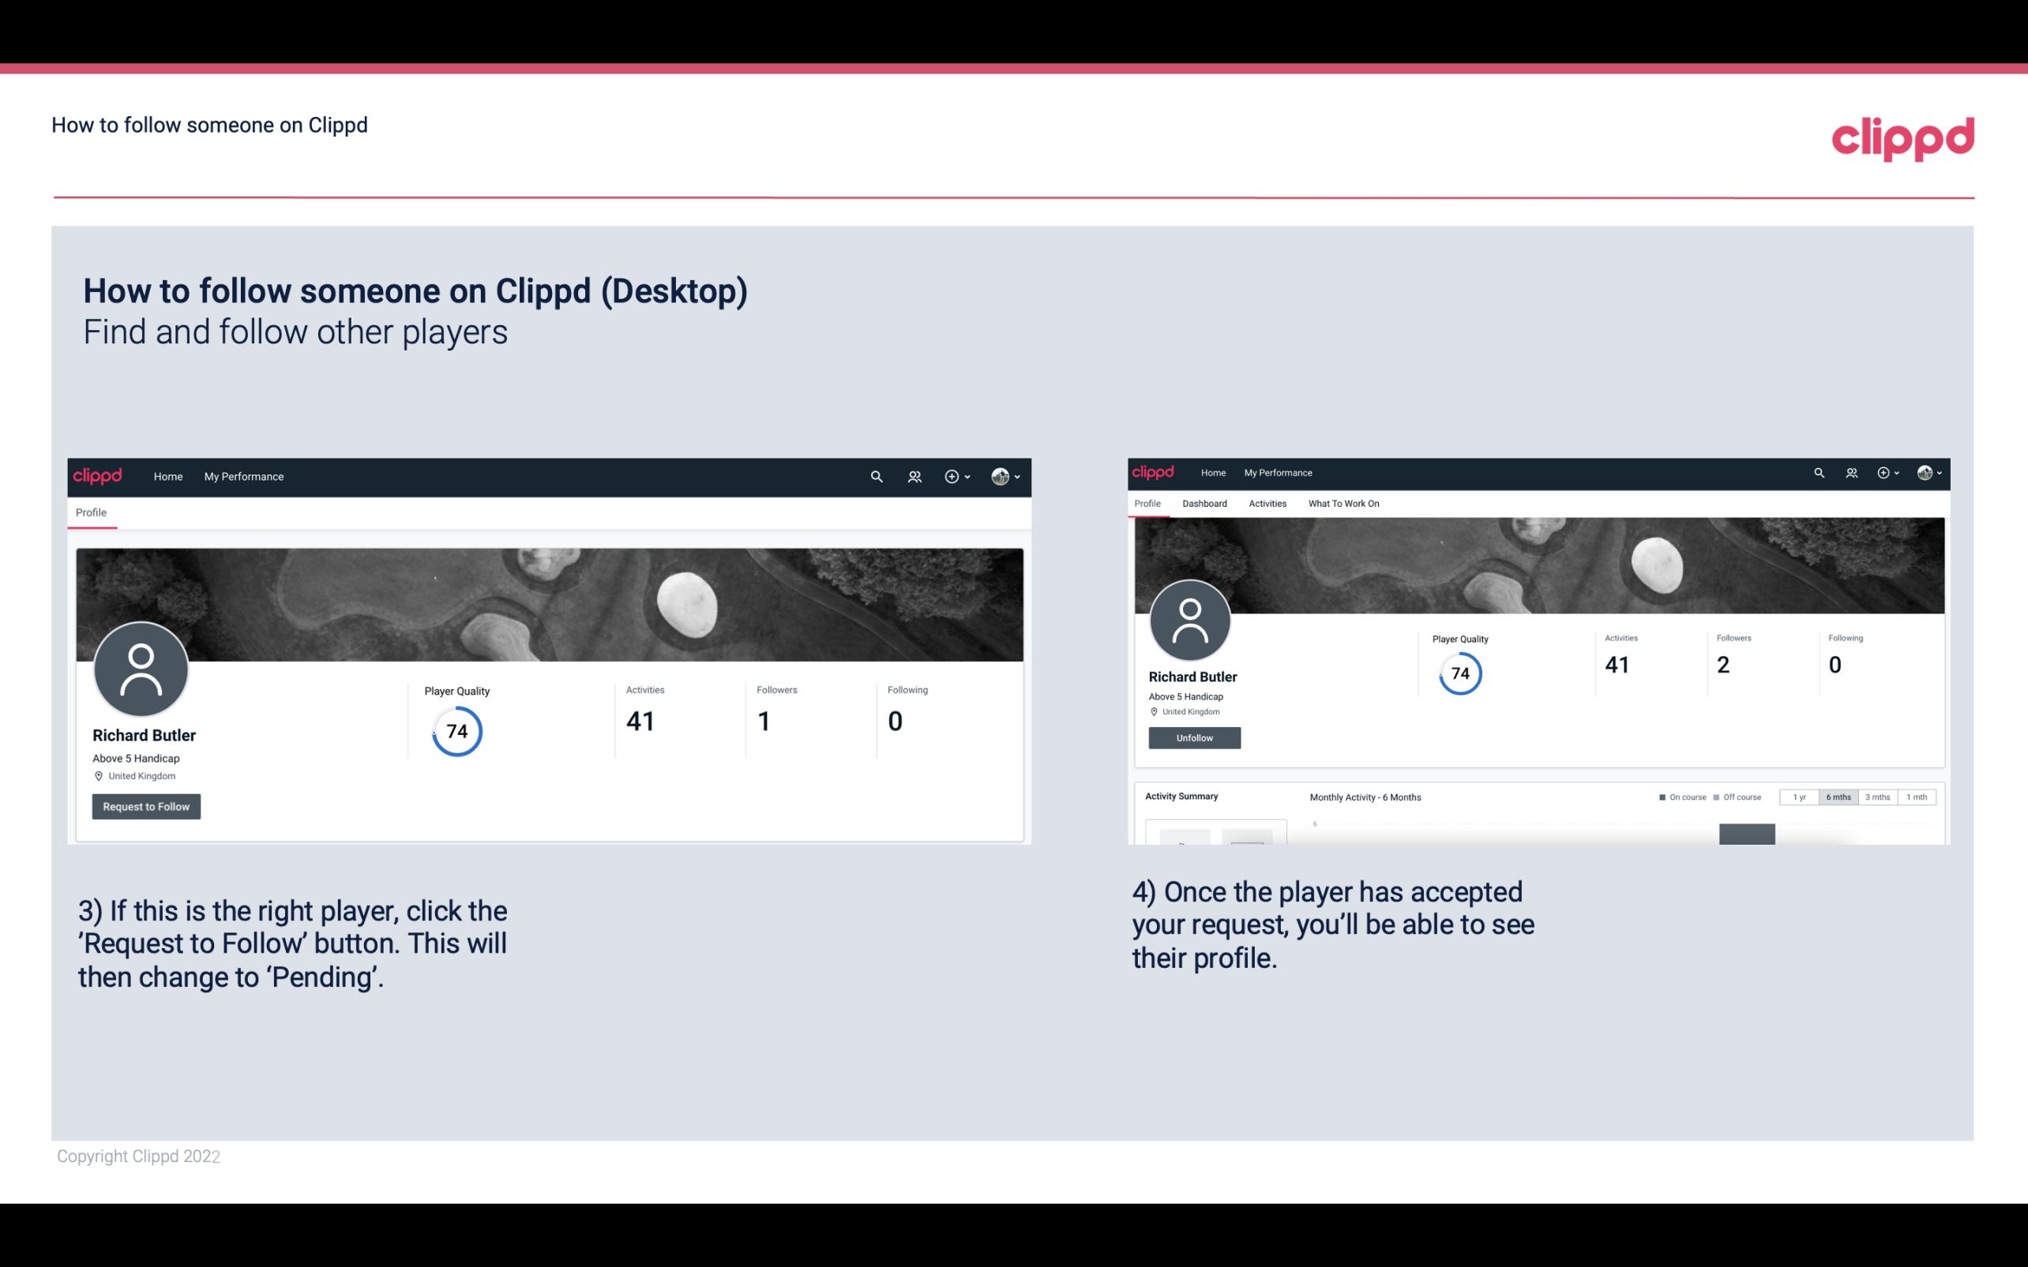Select the 'What To Work On' tab
Viewport: 2028px width, 1267px height.
[1343, 504]
